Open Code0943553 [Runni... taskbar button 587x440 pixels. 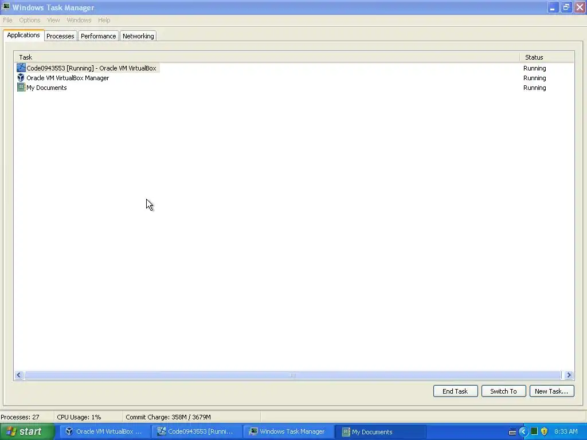click(197, 432)
